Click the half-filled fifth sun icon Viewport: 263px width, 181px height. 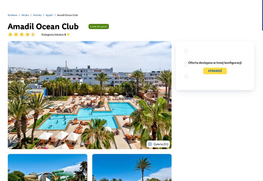tap(33, 35)
